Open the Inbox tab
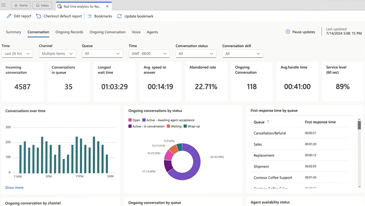Image resolution: width=365 pixels, height=206 pixels. click(43, 5)
